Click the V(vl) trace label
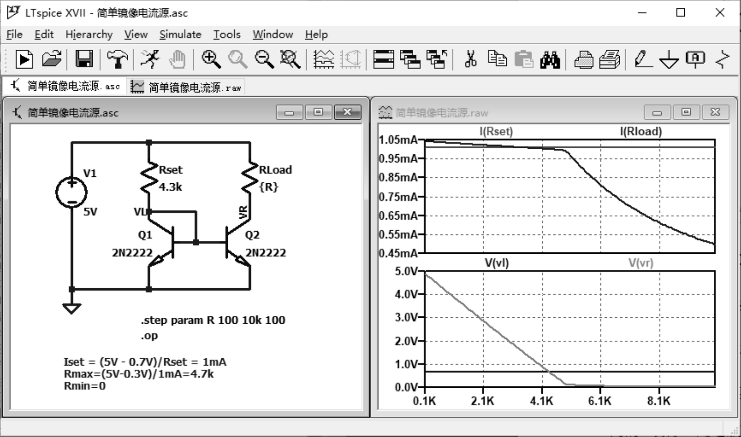 tap(496, 263)
